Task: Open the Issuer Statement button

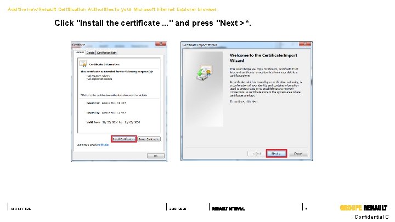Action: [x=149, y=139]
